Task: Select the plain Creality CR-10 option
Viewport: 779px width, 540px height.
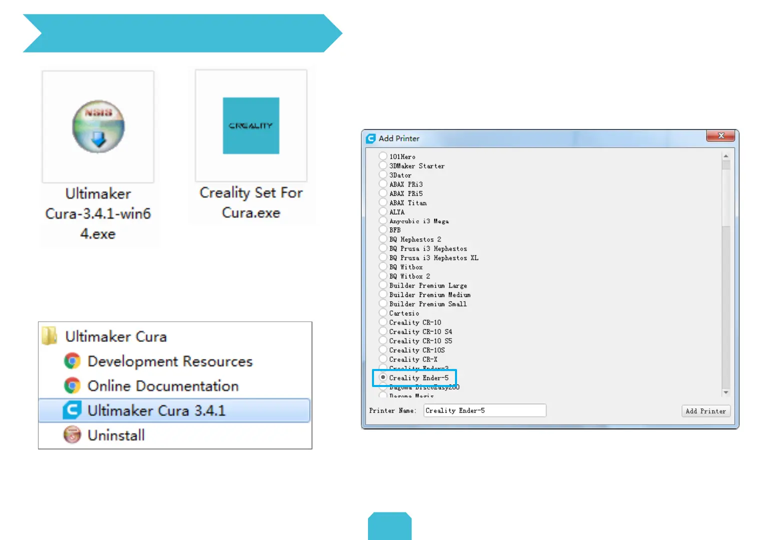Action: [383, 322]
